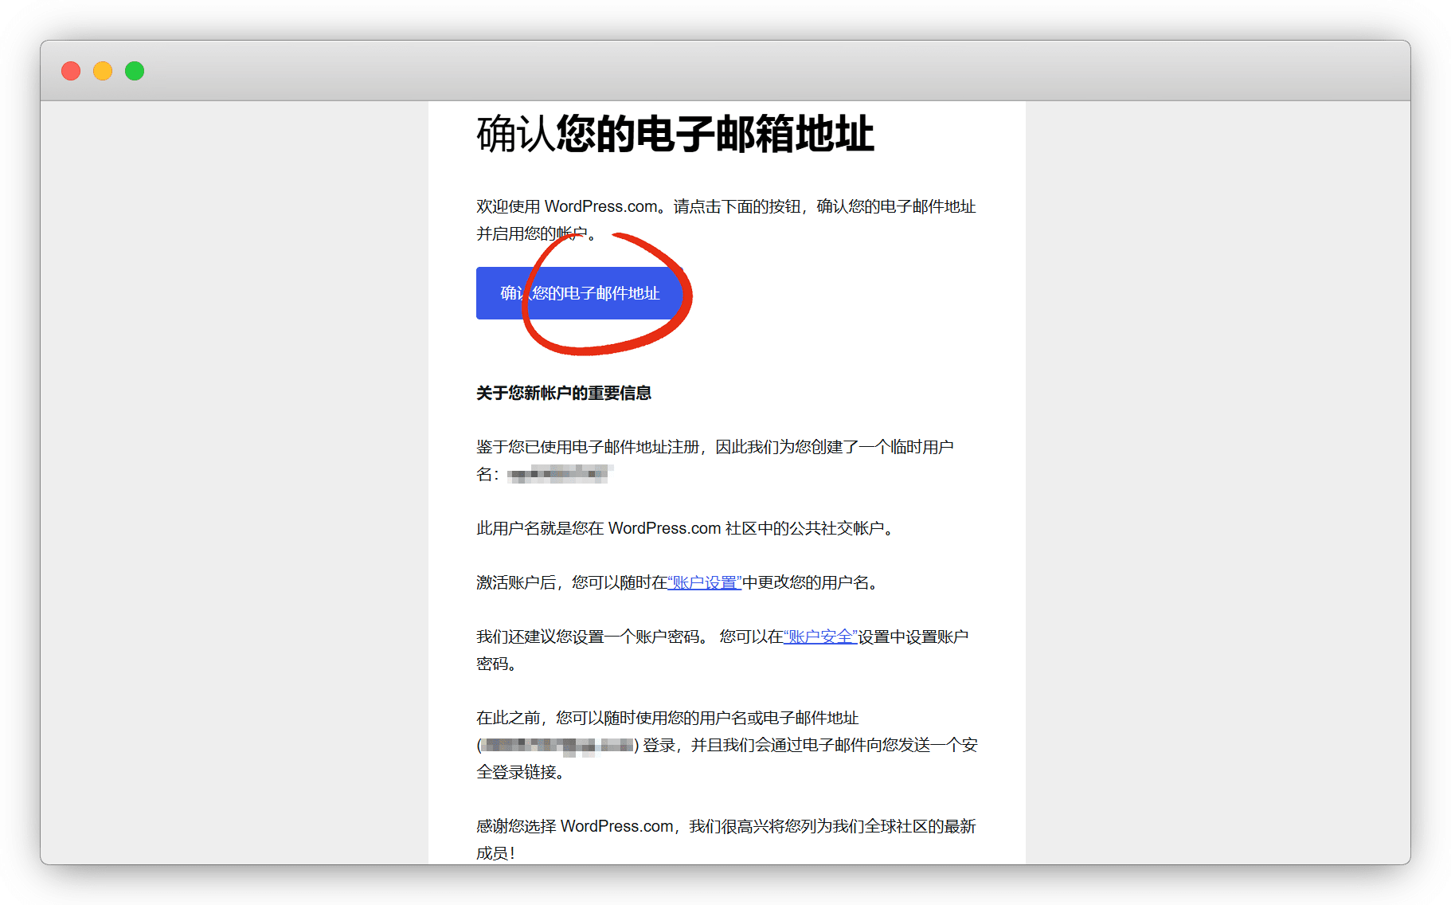The width and height of the screenshot is (1451, 905).
Task: Click the bold 关于您新帐户的重要信息 subheading
Action: click(x=563, y=393)
